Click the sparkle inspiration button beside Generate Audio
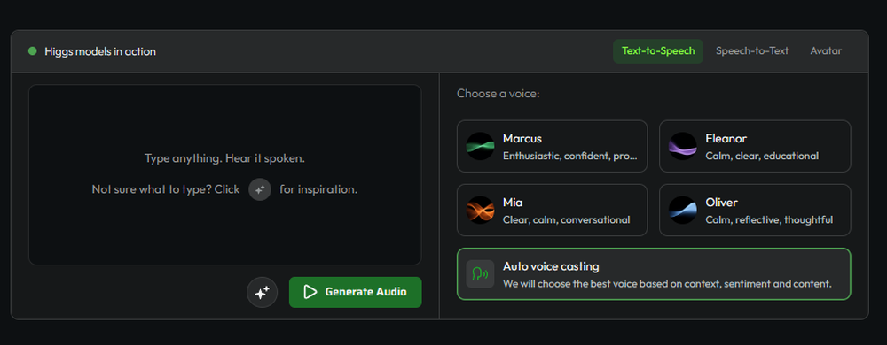887x345 pixels. tap(262, 293)
